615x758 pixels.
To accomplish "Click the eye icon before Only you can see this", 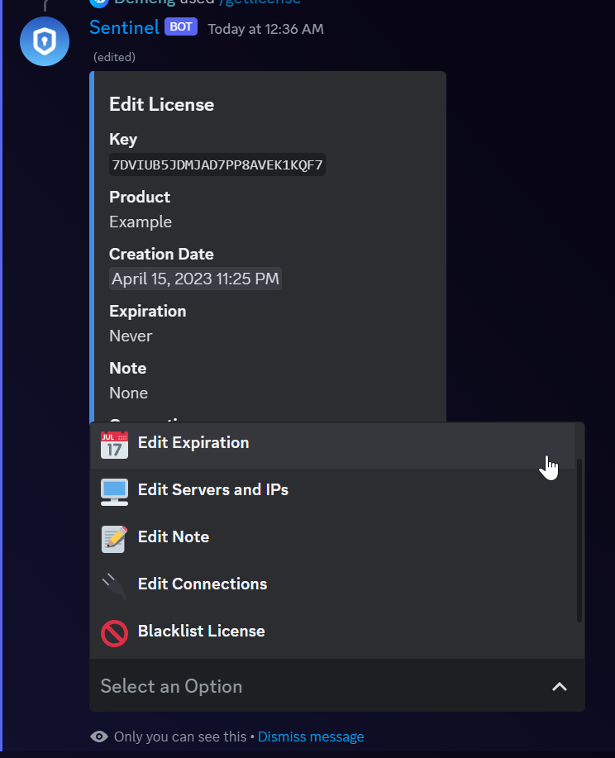I will click(99, 737).
